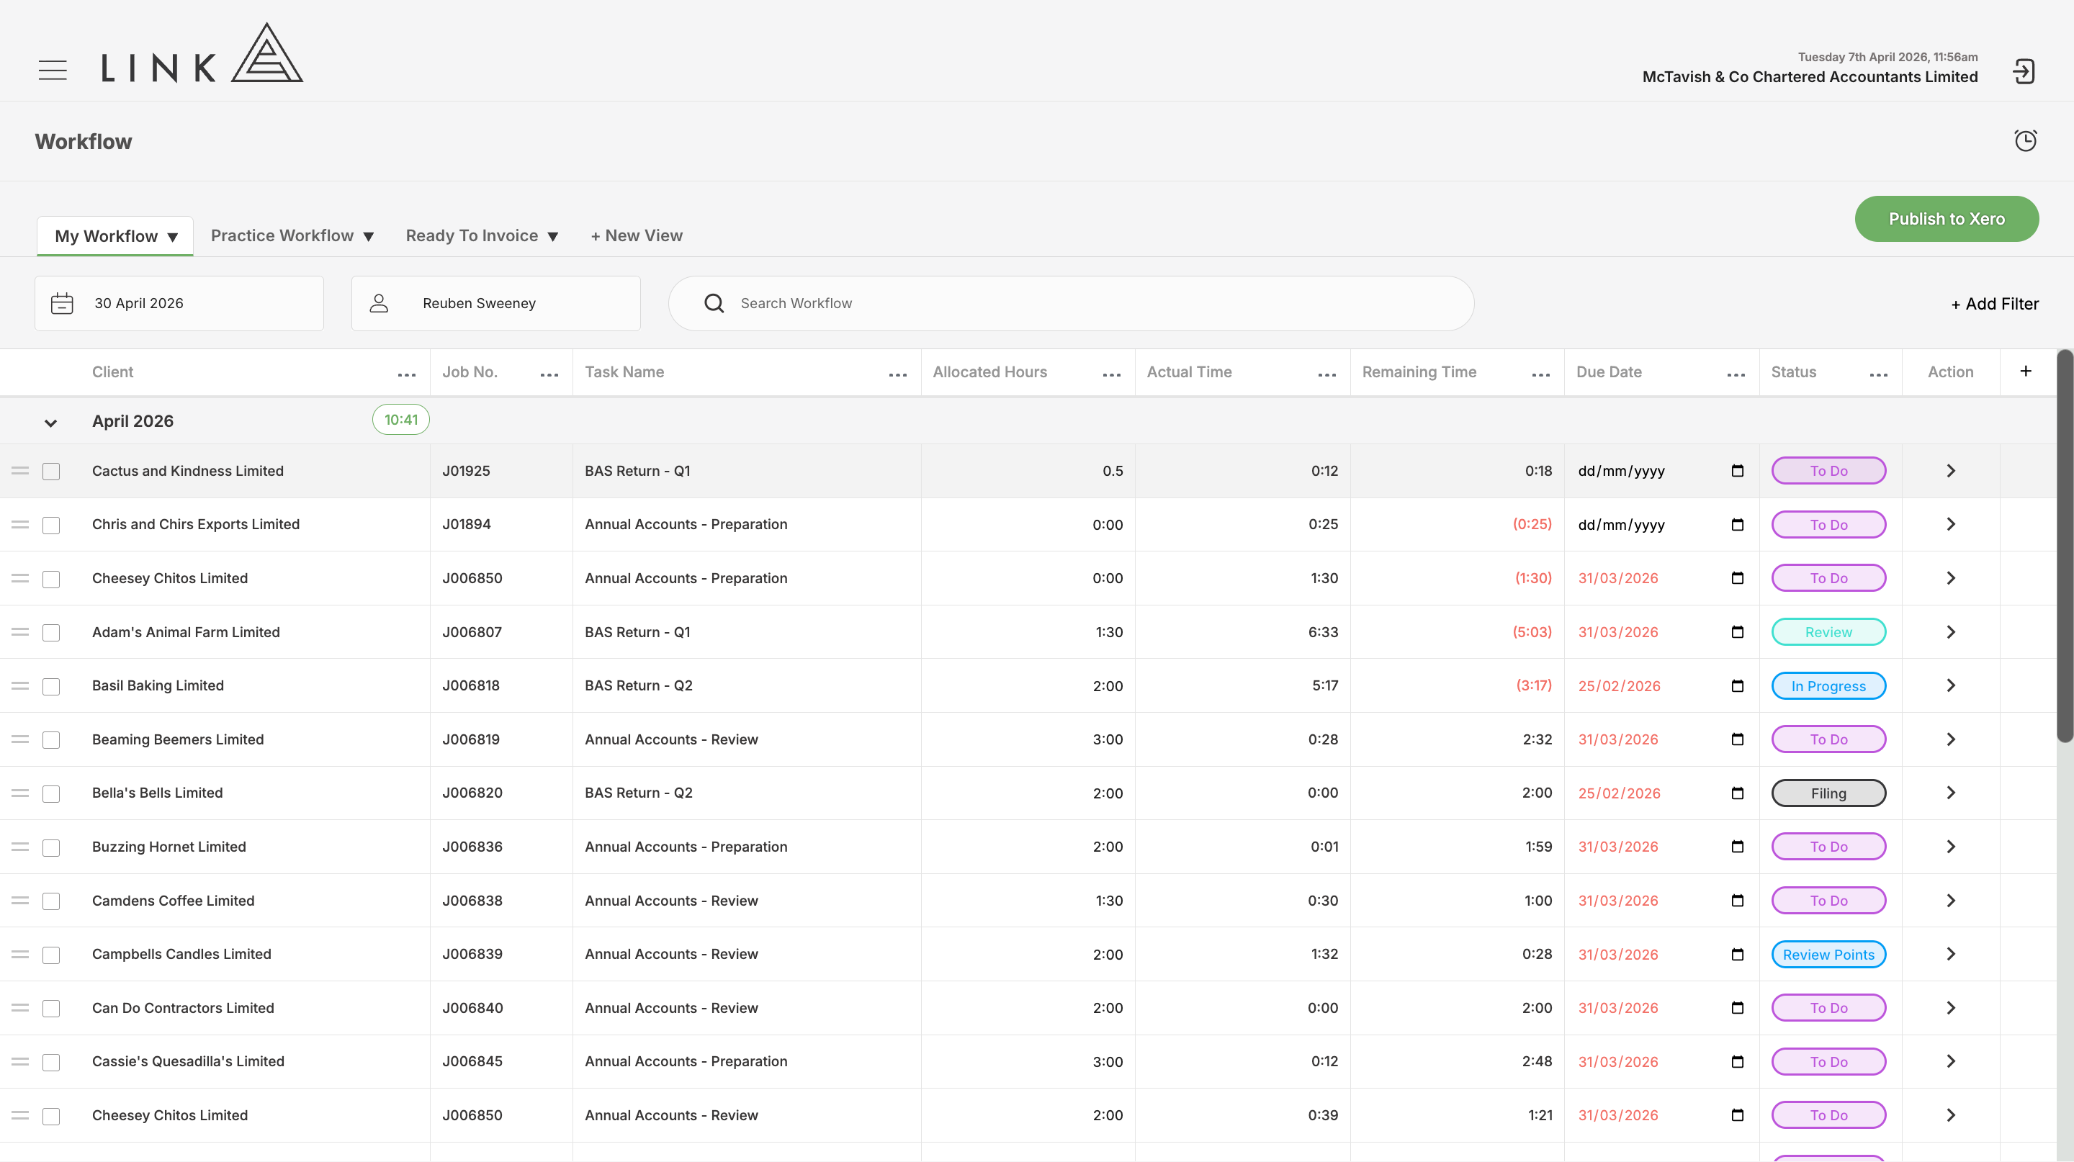Add a new column with plus icon

tap(2026, 371)
